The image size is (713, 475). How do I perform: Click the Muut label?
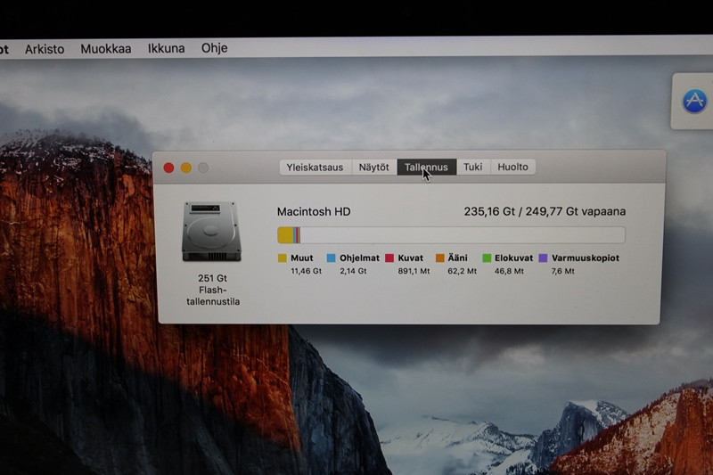(x=302, y=258)
